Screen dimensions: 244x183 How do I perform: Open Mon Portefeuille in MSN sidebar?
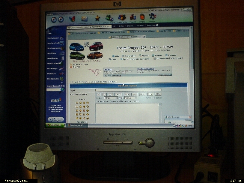click(56, 43)
